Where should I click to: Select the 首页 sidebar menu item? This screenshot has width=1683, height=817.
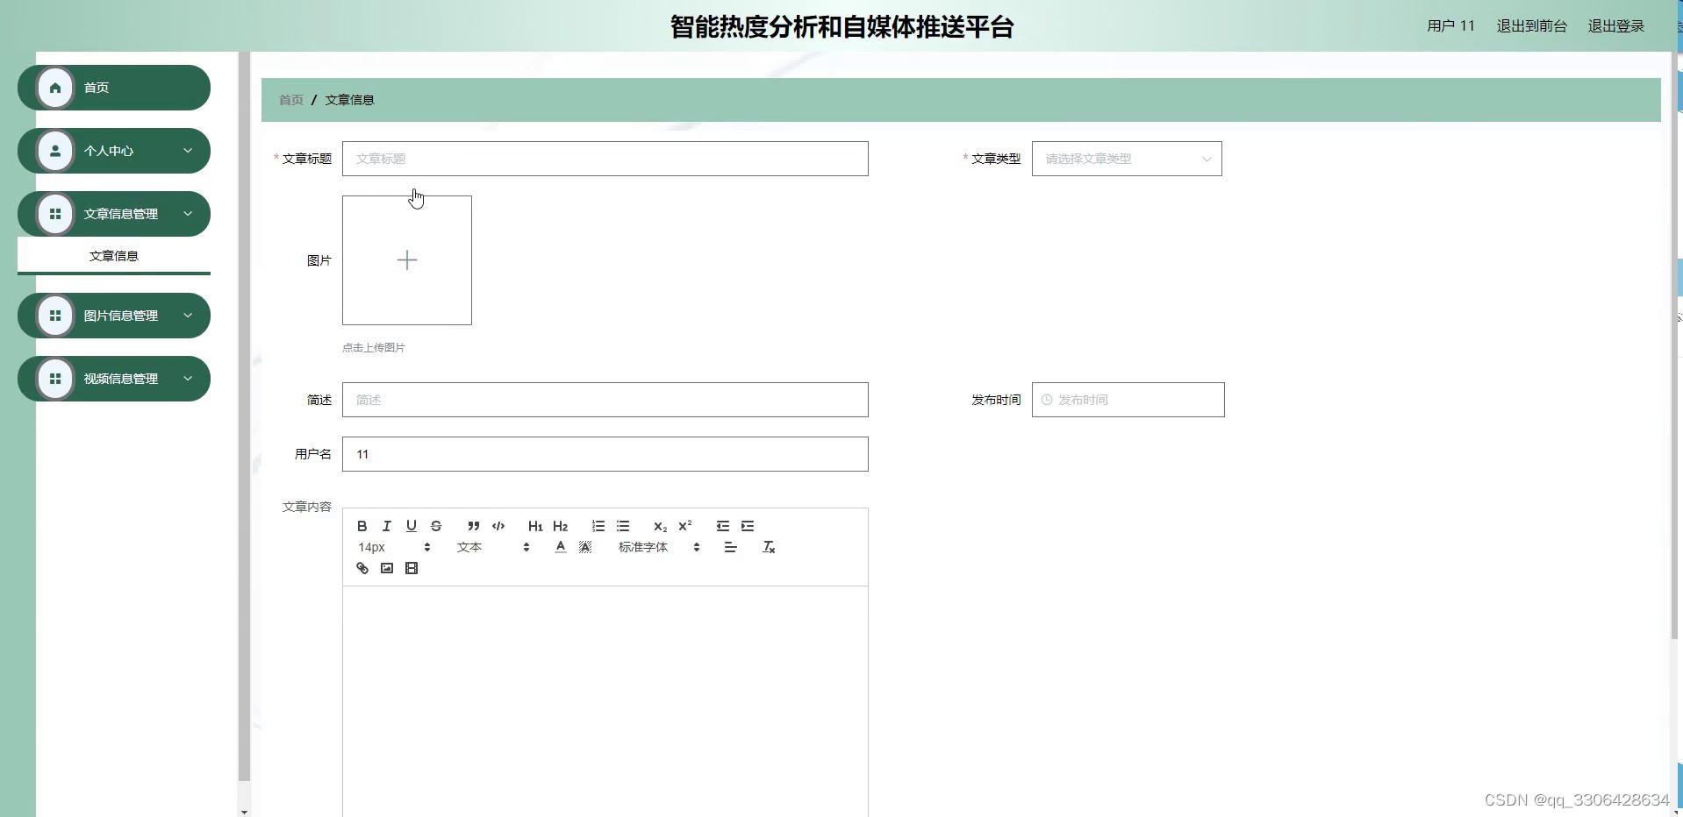tap(114, 88)
